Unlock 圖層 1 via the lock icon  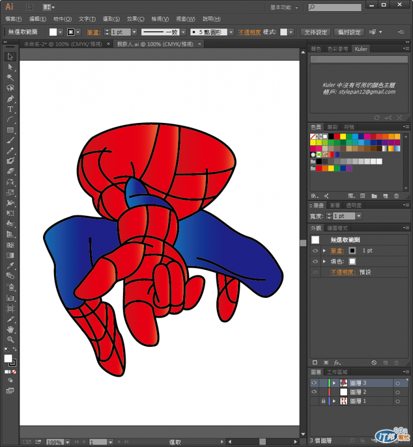click(323, 401)
